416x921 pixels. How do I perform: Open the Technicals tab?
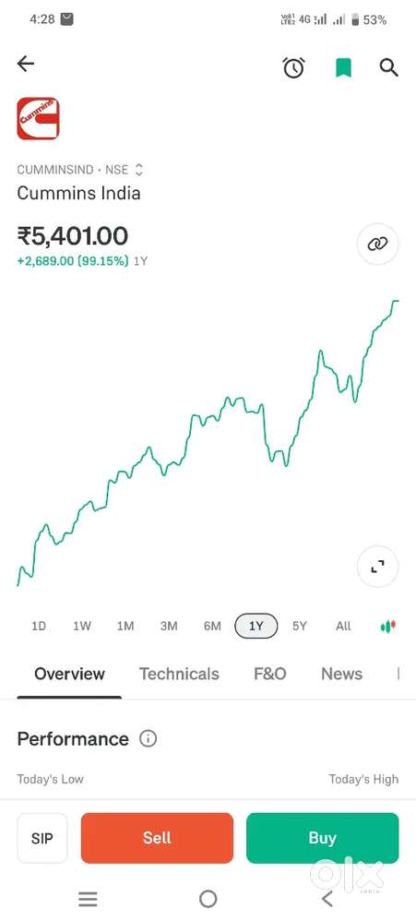179,674
